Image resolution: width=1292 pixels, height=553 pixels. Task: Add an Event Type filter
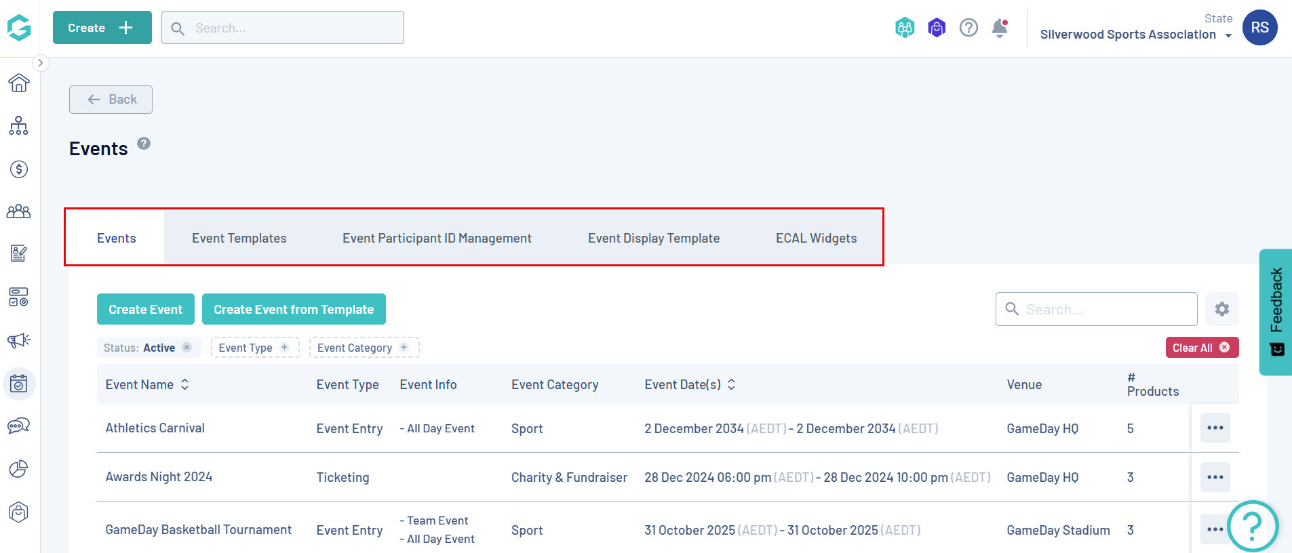pos(255,348)
